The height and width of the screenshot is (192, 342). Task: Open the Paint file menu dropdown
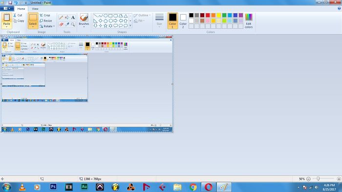(7, 8)
